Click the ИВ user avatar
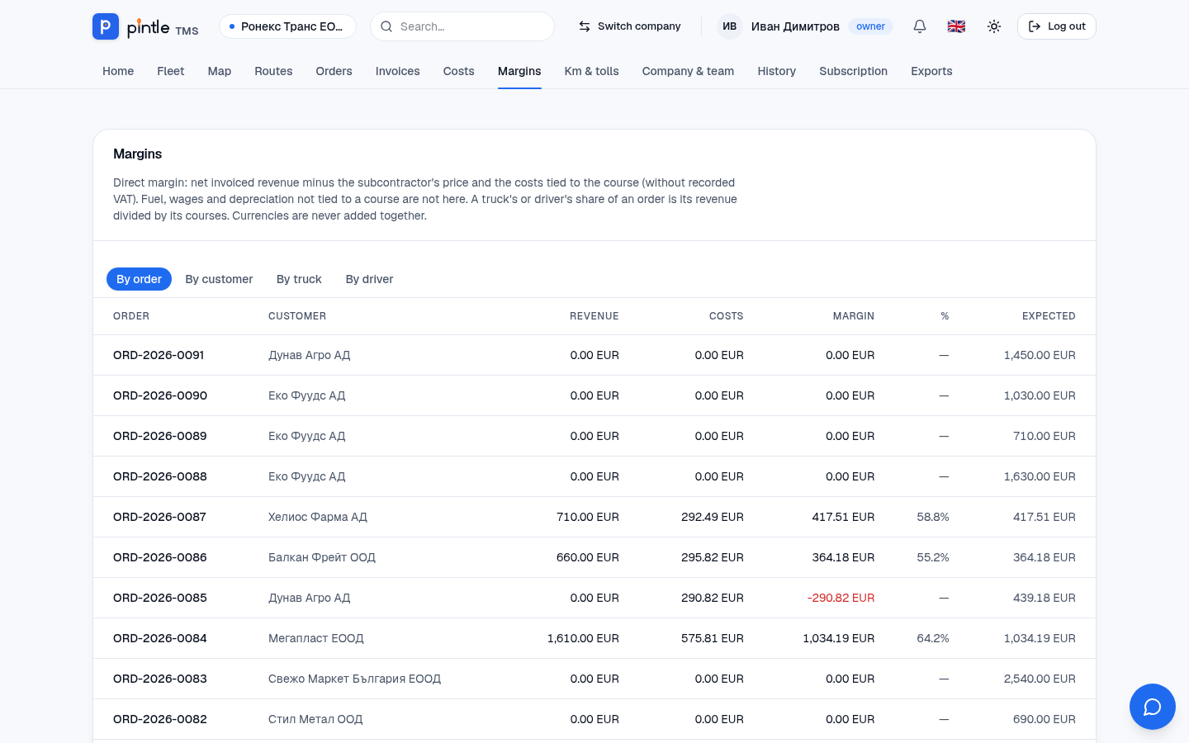This screenshot has width=1189, height=743. pos(730,26)
